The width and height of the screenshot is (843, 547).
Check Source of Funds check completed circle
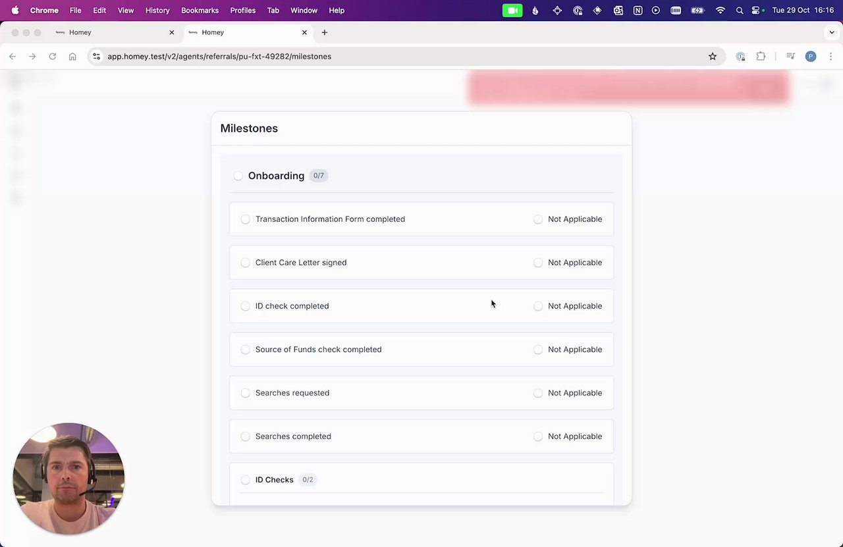click(246, 350)
